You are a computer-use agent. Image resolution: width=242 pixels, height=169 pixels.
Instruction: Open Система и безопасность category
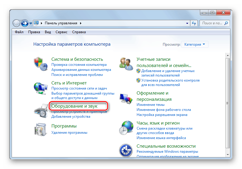(x=77, y=59)
